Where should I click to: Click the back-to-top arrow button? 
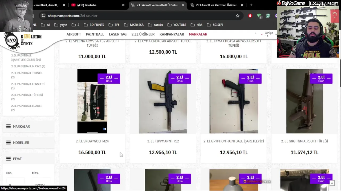(x=332, y=183)
